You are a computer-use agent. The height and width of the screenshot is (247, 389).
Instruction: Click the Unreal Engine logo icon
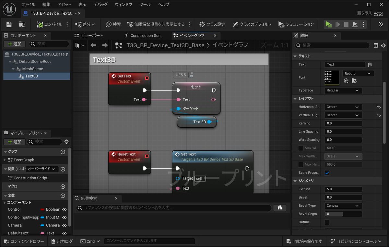[x=9, y=9]
